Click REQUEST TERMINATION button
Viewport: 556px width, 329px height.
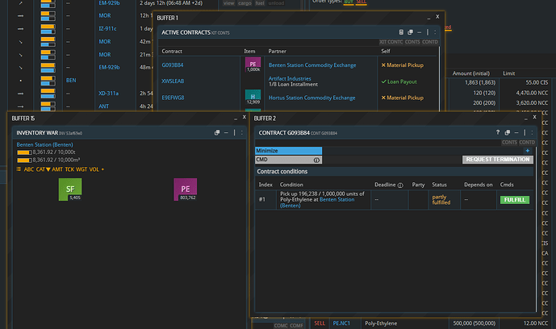pyautogui.click(x=497, y=160)
